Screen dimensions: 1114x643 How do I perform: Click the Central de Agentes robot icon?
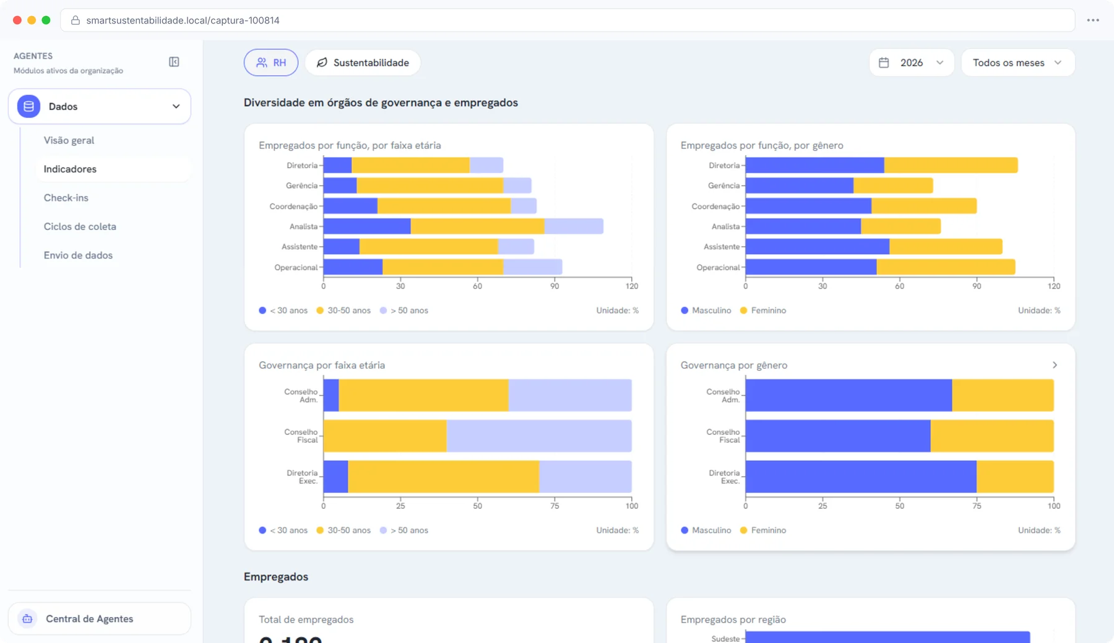coord(27,619)
